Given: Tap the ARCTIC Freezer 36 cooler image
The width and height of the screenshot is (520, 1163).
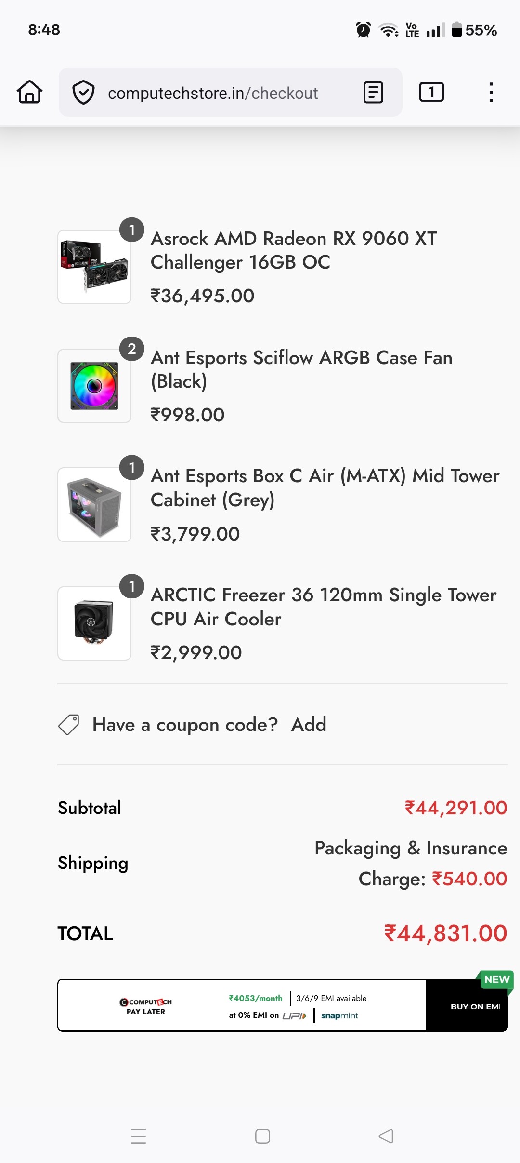Looking at the screenshot, I should (94, 623).
